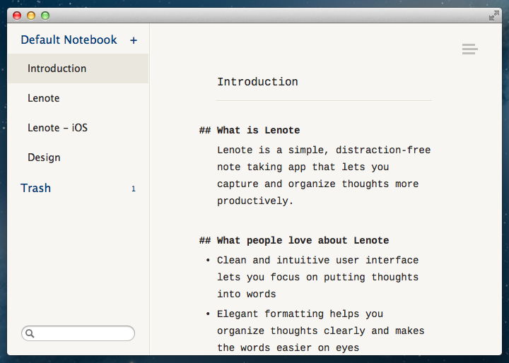Click the line 'note taking app that lets you'
Viewport: 509px width, 363px height.
coord(303,167)
